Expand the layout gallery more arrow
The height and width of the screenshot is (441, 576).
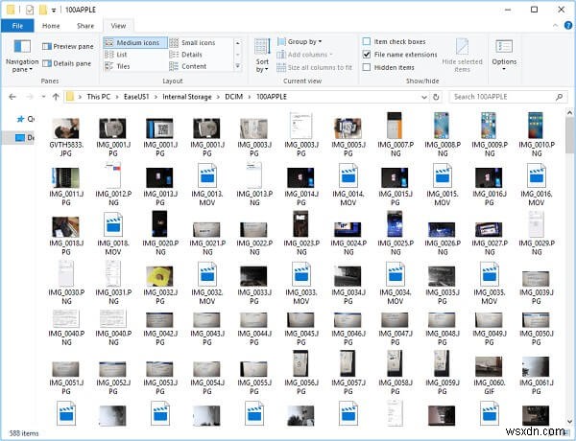[238, 66]
